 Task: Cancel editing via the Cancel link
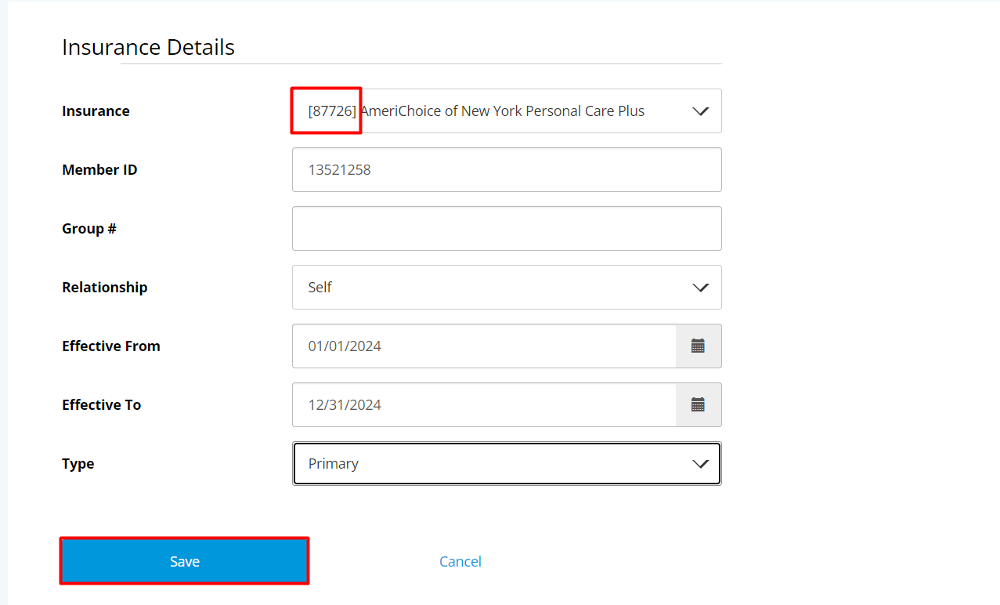tap(460, 561)
